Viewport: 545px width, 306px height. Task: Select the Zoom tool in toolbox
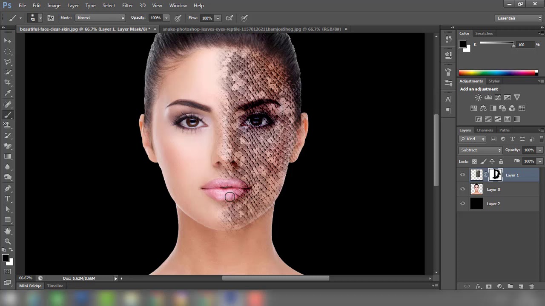click(8, 241)
